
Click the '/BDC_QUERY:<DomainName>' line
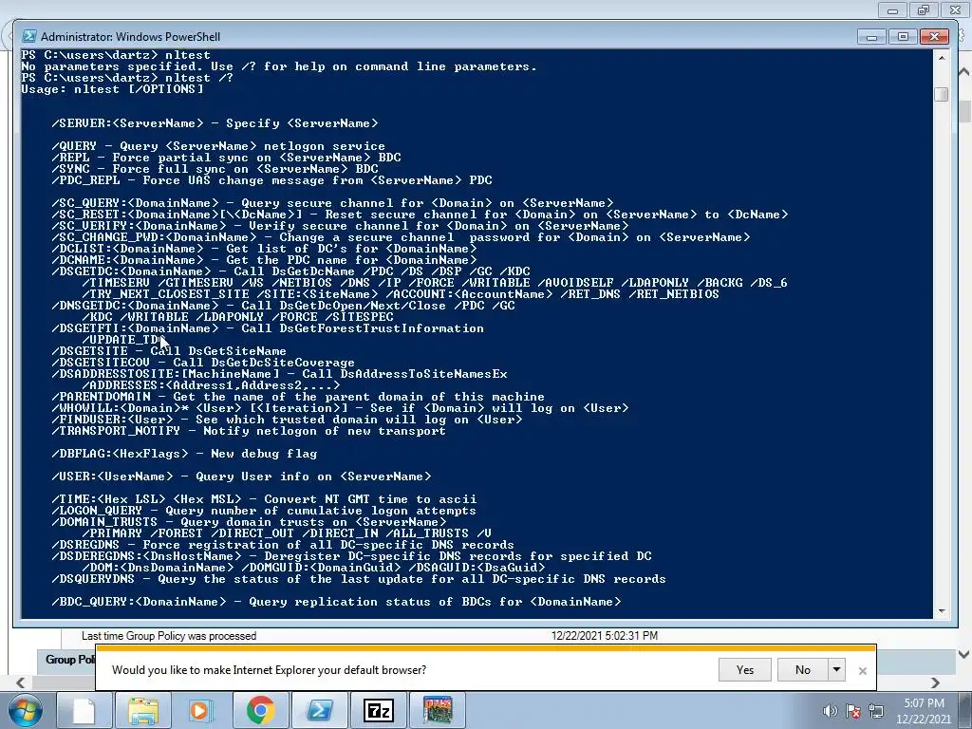(x=336, y=602)
